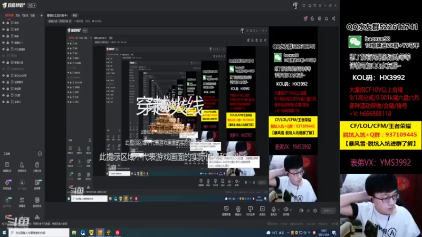The height and width of the screenshot is (237, 422).
Task: Click the record icon in the bottom toolbar
Action: click(x=301, y=211)
